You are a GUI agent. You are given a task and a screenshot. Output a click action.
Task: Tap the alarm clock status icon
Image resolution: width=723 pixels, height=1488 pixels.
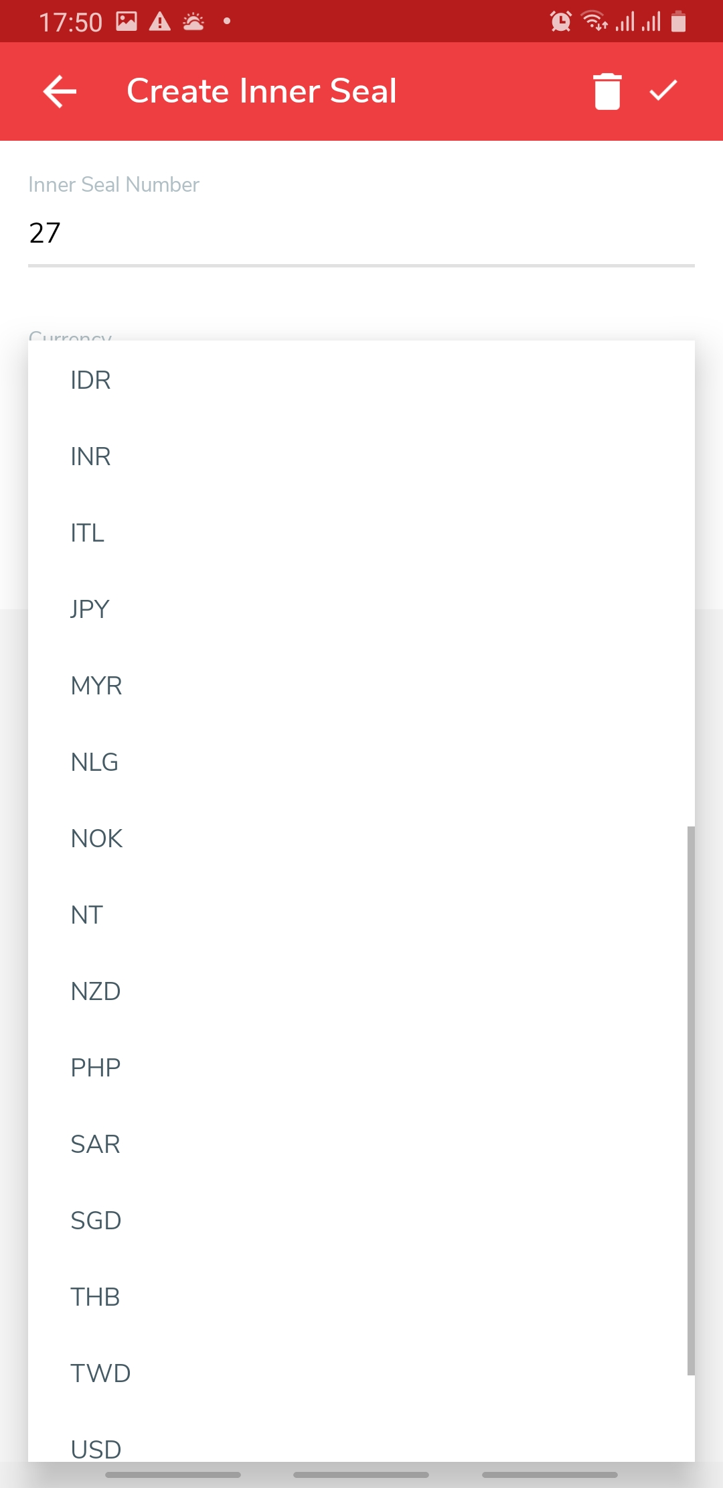pyautogui.click(x=560, y=21)
